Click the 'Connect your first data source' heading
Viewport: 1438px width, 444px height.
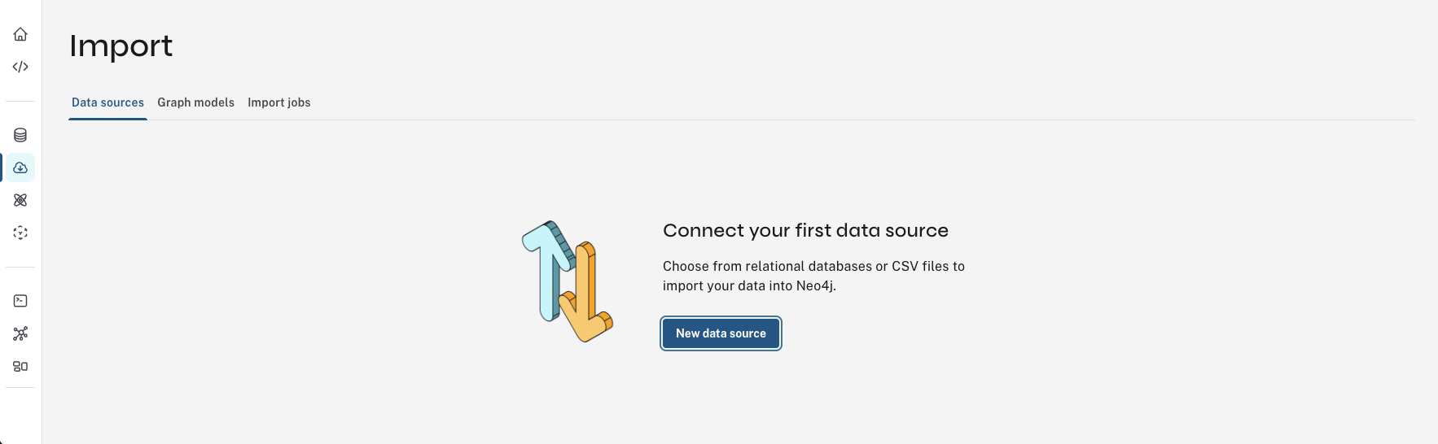805,230
